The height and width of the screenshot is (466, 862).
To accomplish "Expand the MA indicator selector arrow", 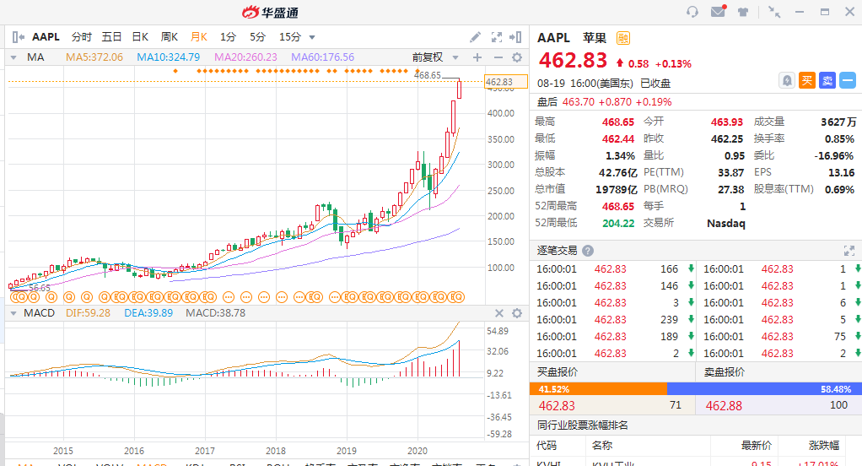I will [13, 57].
